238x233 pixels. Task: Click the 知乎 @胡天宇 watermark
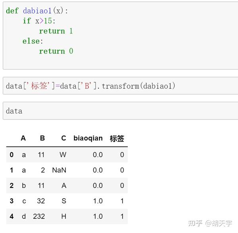(210, 223)
